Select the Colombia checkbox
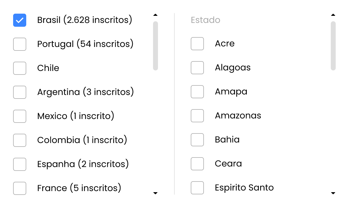 [x=19, y=140]
